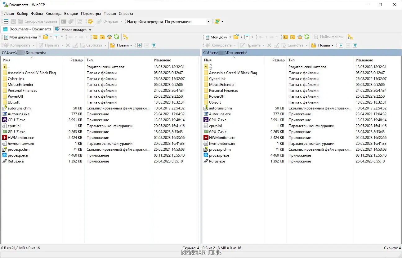
Task: Open the 'Выбор' menu
Action: [22, 14]
